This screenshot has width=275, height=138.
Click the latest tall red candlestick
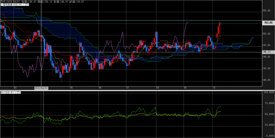[220, 24]
